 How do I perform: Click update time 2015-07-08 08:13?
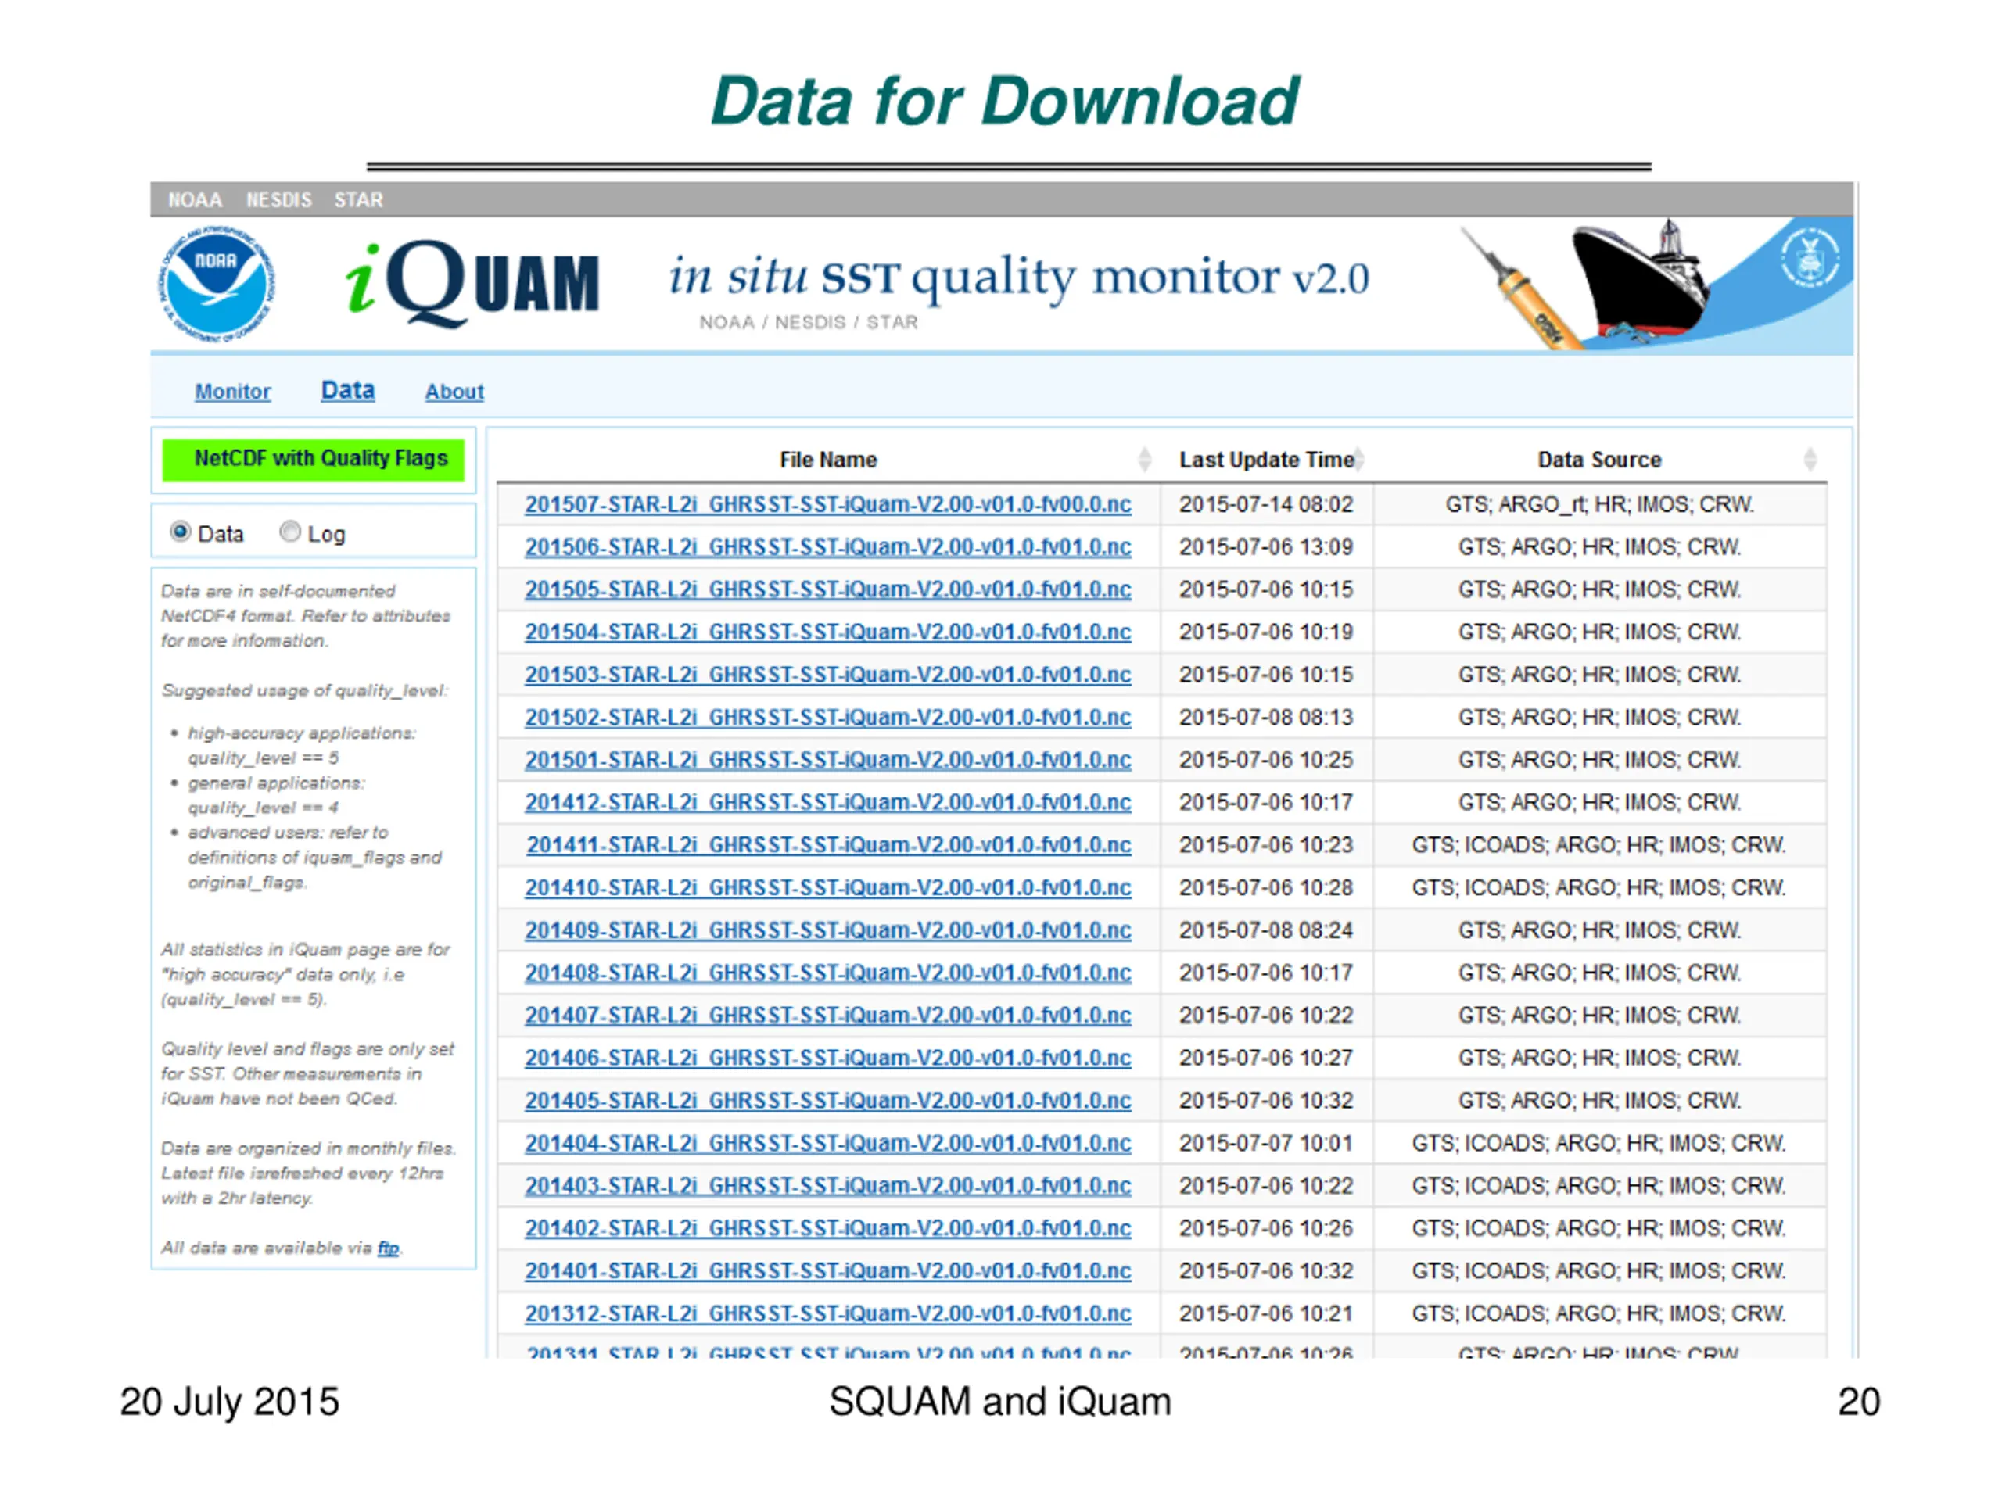click(1266, 717)
